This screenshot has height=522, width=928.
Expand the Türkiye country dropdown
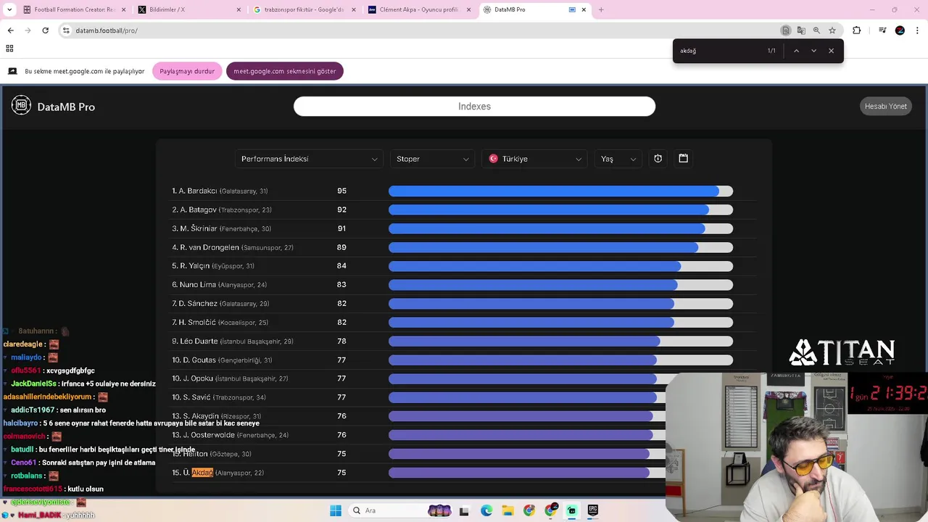pyautogui.click(x=535, y=159)
